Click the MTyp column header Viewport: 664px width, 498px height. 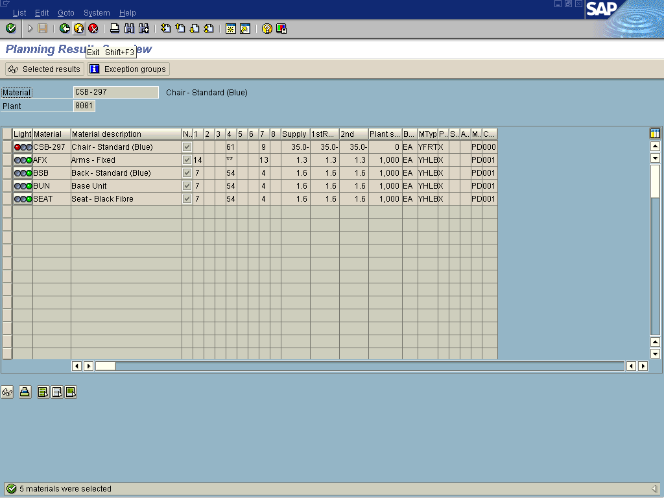428,134
